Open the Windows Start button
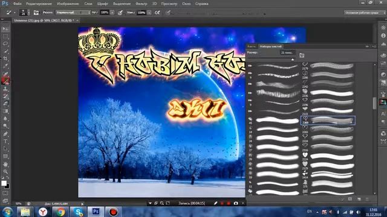 (x=8, y=212)
